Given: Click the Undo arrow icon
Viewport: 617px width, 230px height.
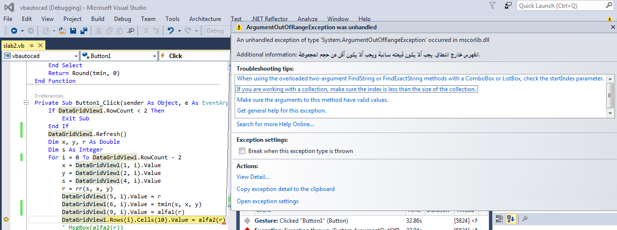Looking at the screenshot, I should coord(170,31).
